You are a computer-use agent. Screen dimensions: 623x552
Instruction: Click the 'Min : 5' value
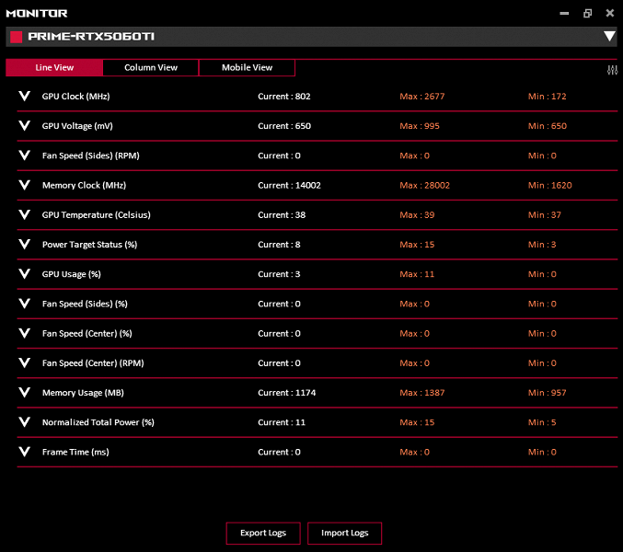point(542,422)
